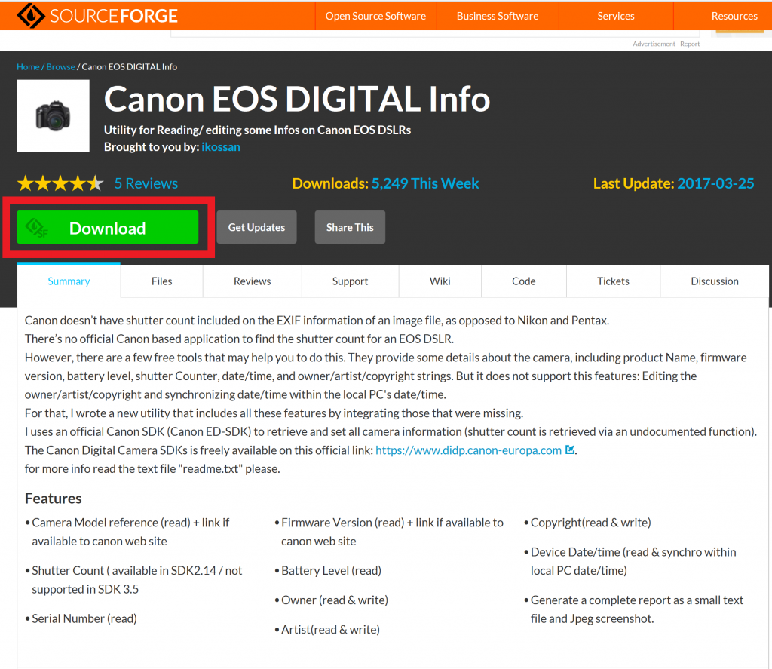This screenshot has height=669, width=772.
Task: Open the Services menu
Action: pos(616,15)
